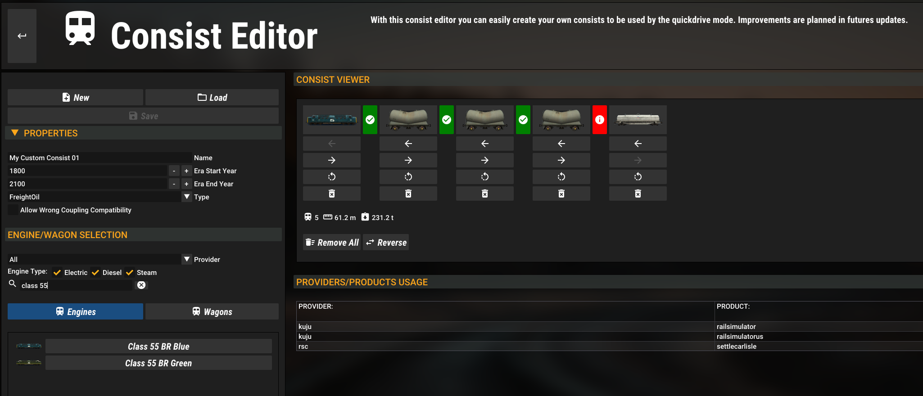Move the first tank wagon left

408,144
